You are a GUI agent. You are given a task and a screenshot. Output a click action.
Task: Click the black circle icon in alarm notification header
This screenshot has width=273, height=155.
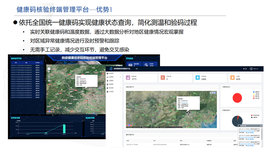239,126
